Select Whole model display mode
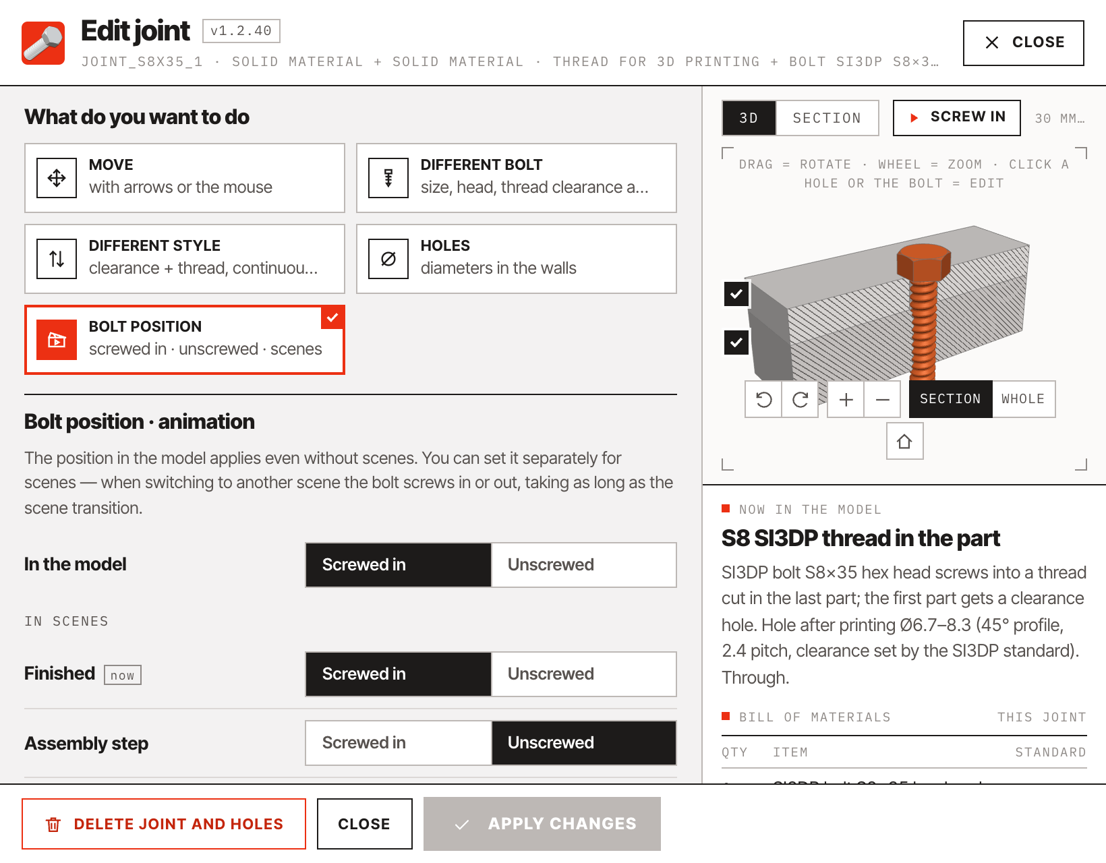Screen dimensions: 1106x863 coord(1023,399)
